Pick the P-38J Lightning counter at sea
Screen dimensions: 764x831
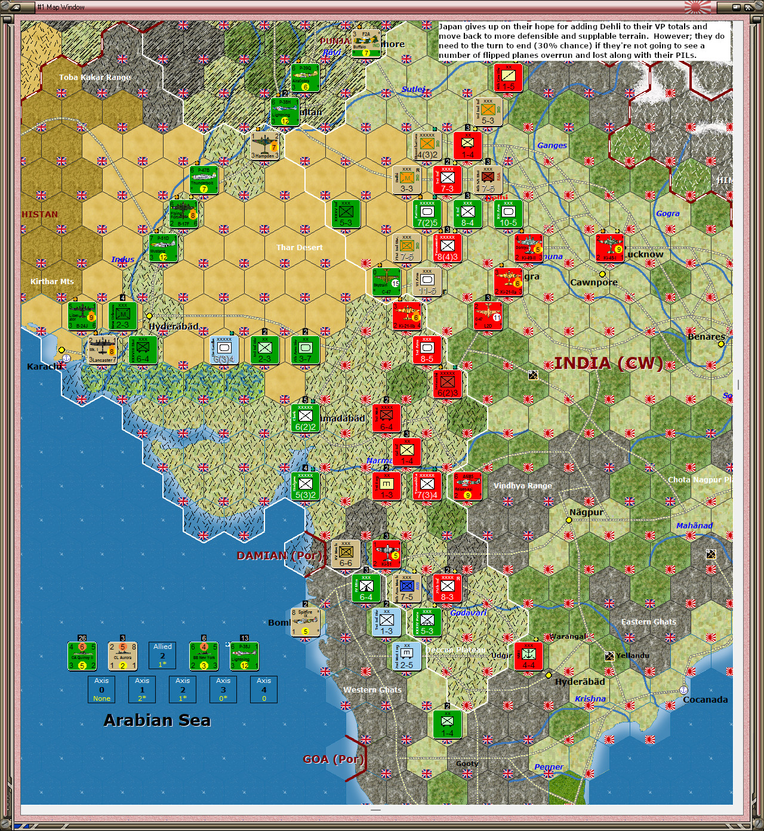[x=244, y=656]
